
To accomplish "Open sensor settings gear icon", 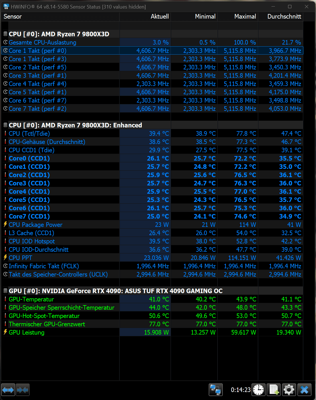I will click(289, 390).
